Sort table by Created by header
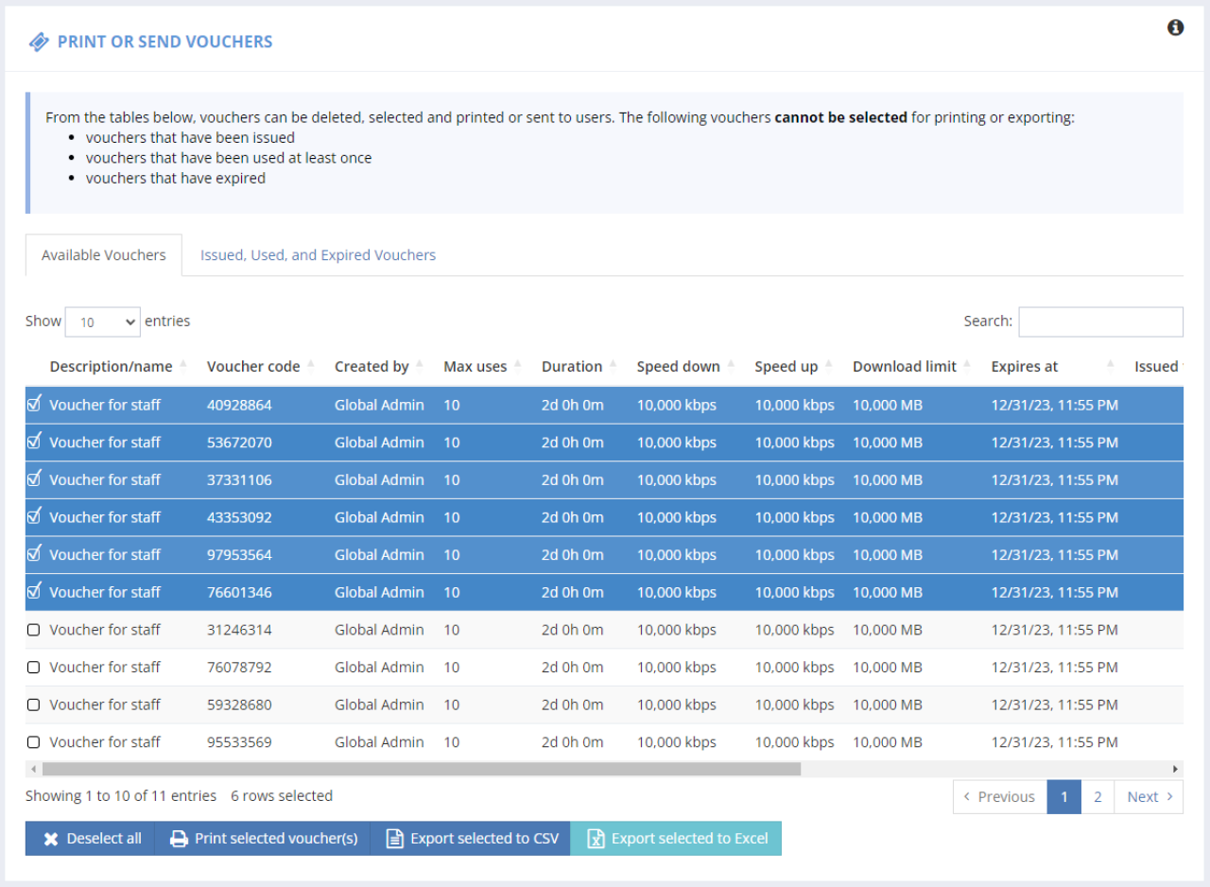This screenshot has height=887, width=1210. (372, 366)
